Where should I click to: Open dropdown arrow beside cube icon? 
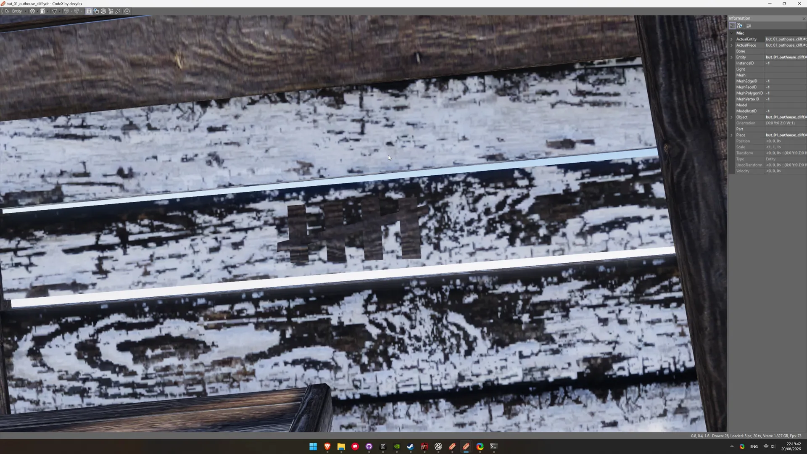point(47,11)
